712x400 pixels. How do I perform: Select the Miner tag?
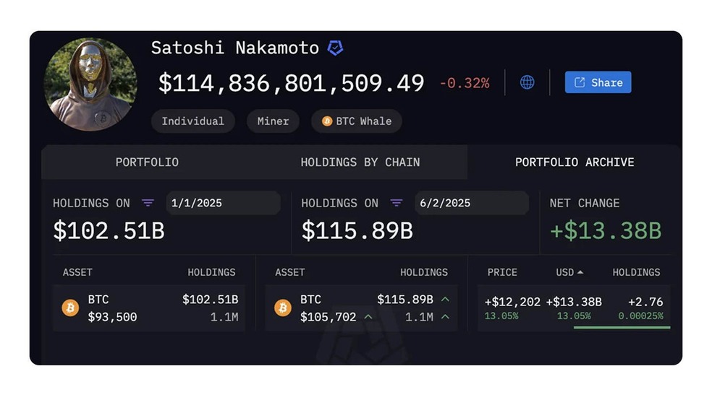tap(273, 121)
